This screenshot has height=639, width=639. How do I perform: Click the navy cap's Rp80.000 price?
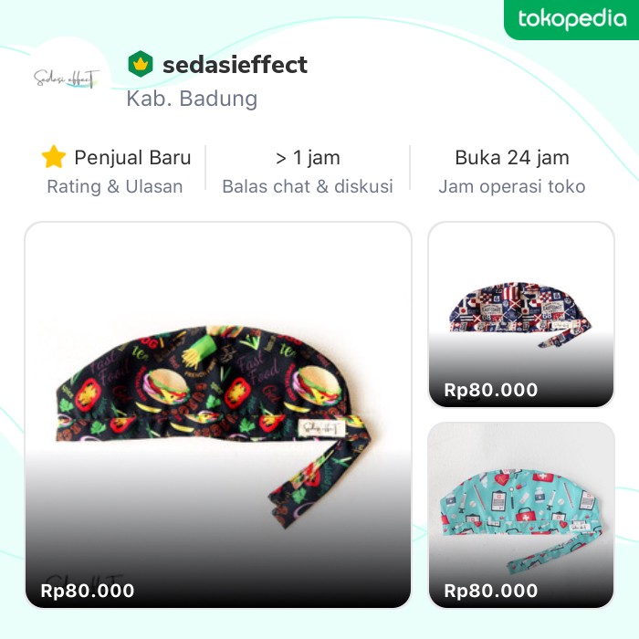point(491,390)
